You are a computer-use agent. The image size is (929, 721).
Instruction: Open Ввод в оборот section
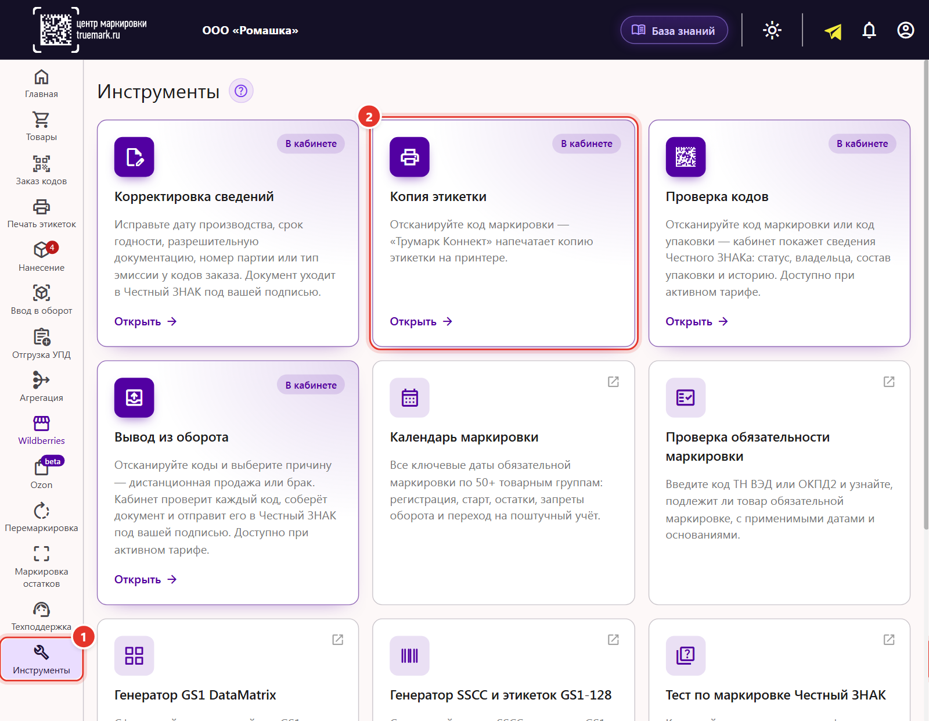(x=41, y=300)
